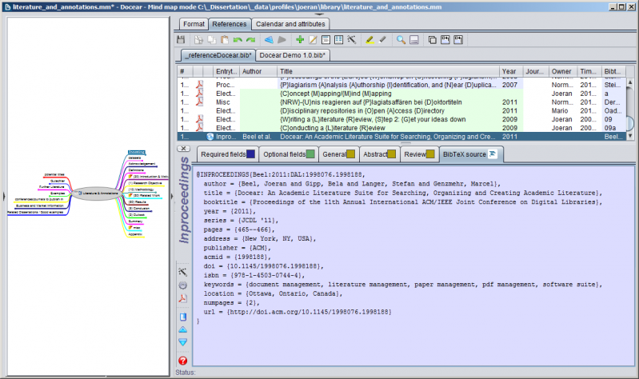Image resolution: width=639 pixels, height=379 pixels.
Task: Click the Copy icon in the references toolbar
Action: [211, 39]
